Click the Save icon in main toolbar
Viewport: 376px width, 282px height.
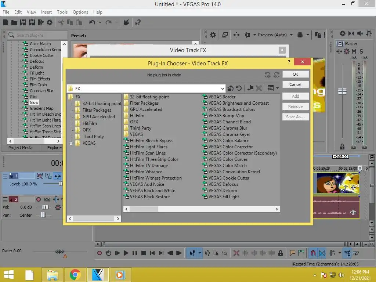point(23,22)
